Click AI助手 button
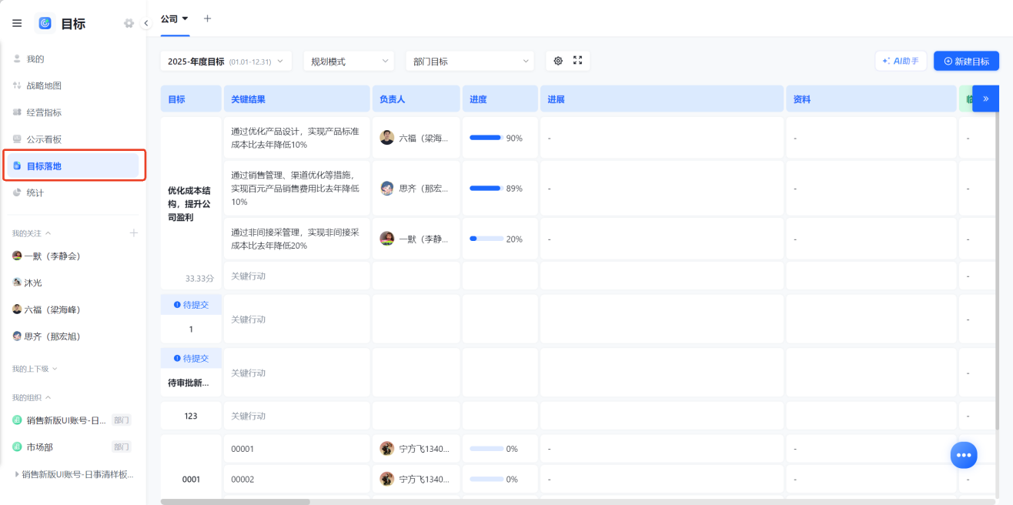 [x=901, y=61]
